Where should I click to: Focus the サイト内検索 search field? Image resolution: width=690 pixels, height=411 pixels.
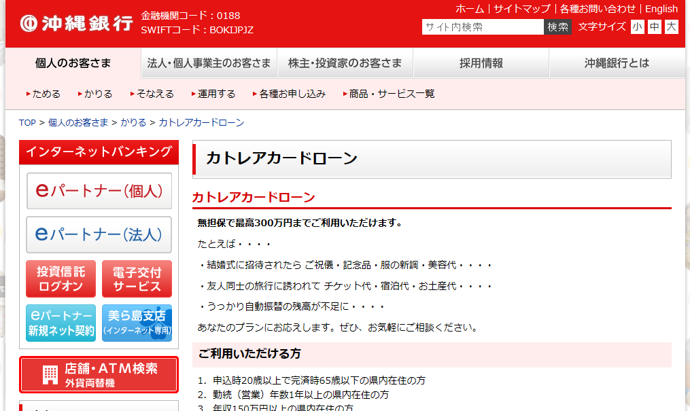click(483, 26)
